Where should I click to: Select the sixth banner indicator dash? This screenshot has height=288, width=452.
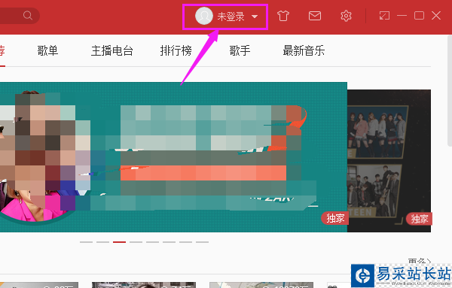click(169, 242)
